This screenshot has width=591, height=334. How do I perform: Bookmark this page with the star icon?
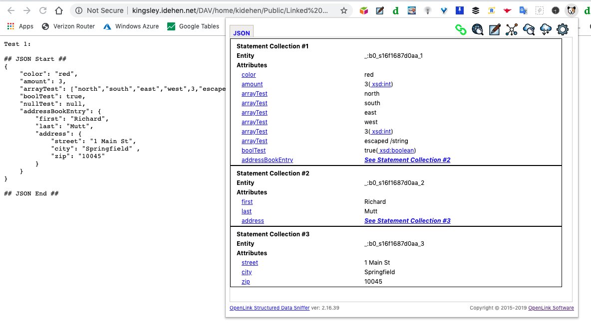click(x=344, y=10)
